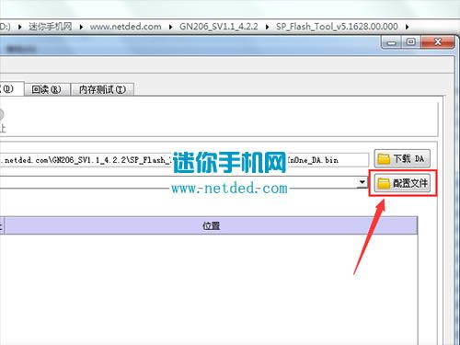Click the 下载 DA folder button
The width and height of the screenshot is (460, 345).
point(402,158)
